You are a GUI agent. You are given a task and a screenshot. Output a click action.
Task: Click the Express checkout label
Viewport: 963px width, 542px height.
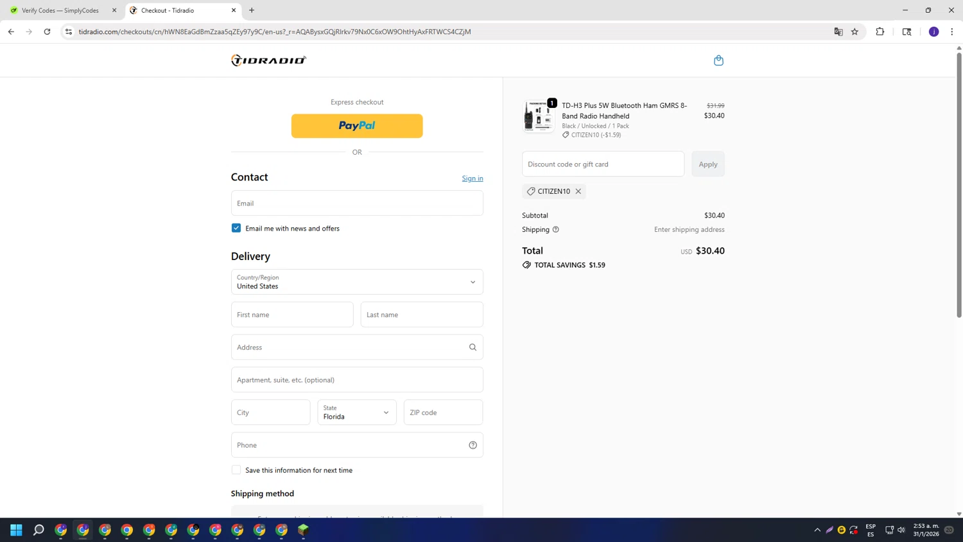click(x=357, y=102)
